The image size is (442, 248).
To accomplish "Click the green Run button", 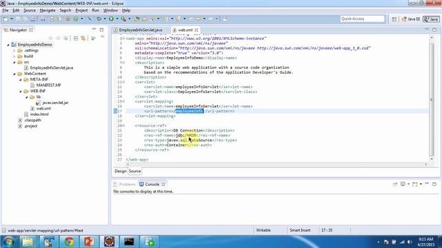I will coord(111,19).
